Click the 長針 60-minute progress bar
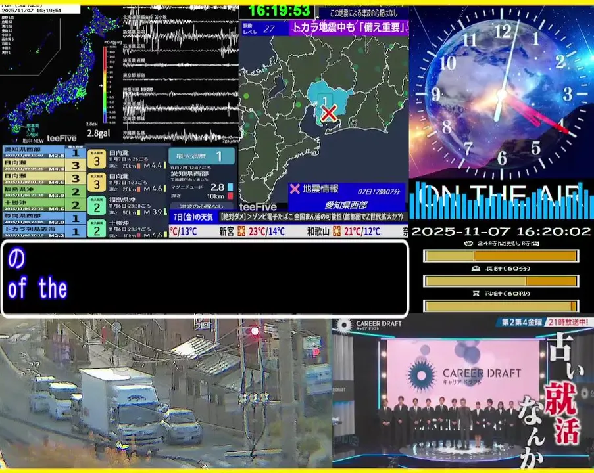This screenshot has width=594, height=473. pos(501,281)
